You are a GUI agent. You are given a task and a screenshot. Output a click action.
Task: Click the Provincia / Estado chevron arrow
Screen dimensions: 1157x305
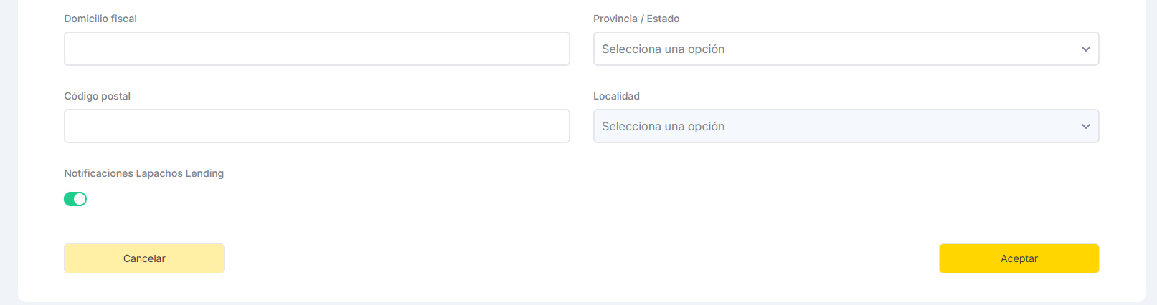point(1085,49)
